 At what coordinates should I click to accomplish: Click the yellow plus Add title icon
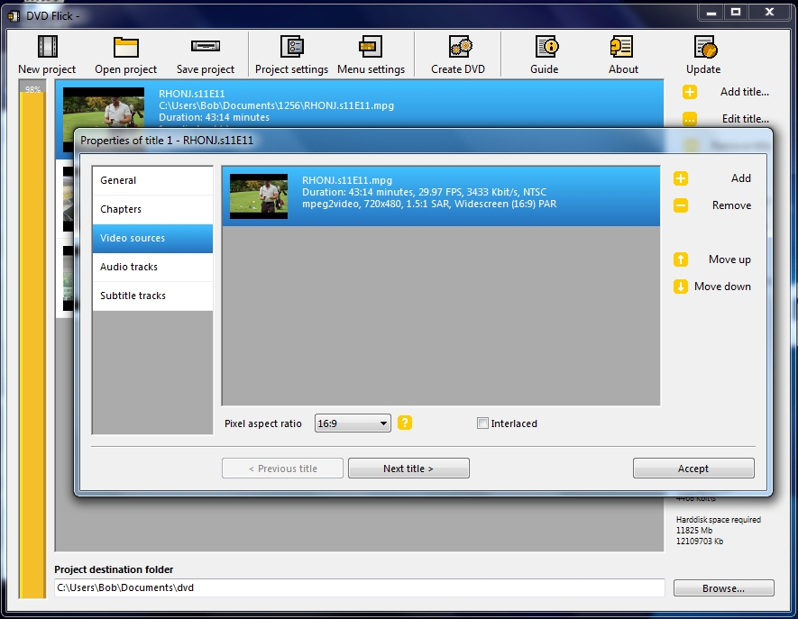(690, 92)
